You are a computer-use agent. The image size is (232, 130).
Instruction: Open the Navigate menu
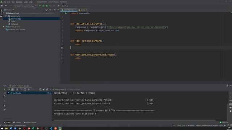(19, 2)
